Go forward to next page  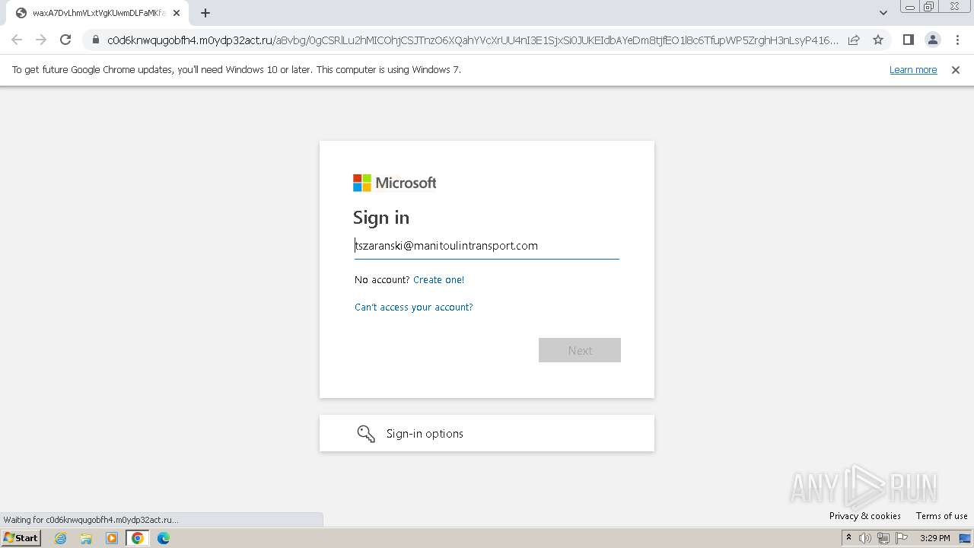pyautogui.click(x=41, y=40)
